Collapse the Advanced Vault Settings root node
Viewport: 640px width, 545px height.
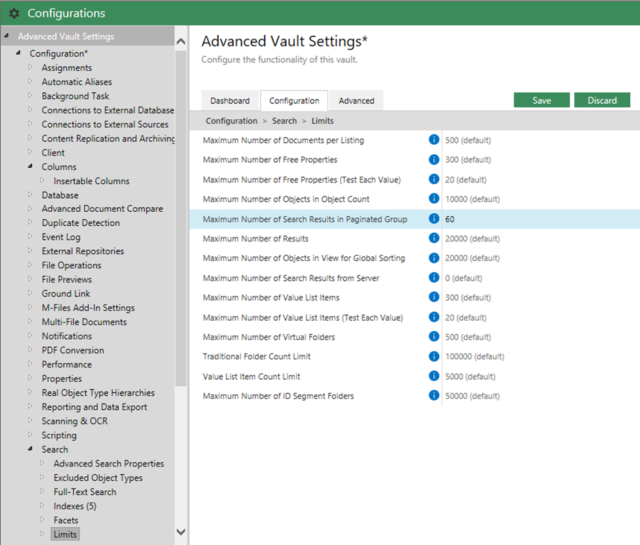pyautogui.click(x=7, y=36)
